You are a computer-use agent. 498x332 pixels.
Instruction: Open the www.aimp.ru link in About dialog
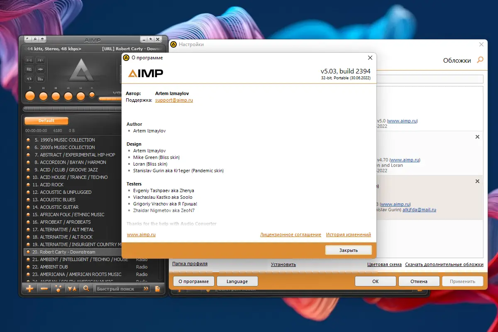pos(141,234)
